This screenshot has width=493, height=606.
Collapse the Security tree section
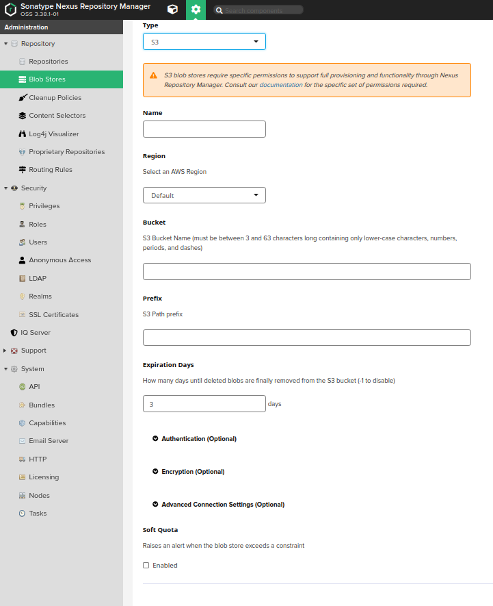(x=5, y=188)
